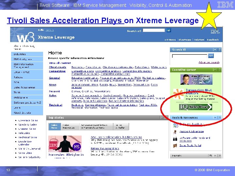The width and height of the screenshot is (235, 176).
Task: Open the Passport Advantage link
Action: (x=192, y=132)
